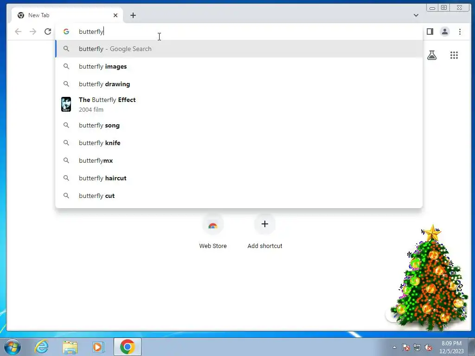The height and width of the screenshot is (356, 475).
Task: Click the clock showing 8:09 PM
Action: pyautogui.click(x=451, y=347)
